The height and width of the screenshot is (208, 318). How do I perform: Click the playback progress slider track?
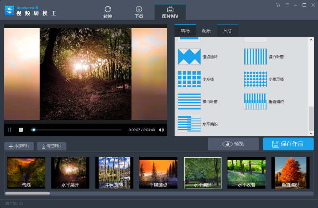pos(76,130)
